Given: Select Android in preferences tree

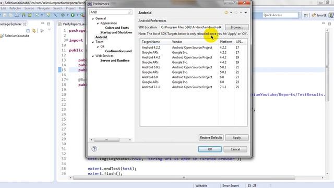Looking at the screenshot, I should coord(101,37).
